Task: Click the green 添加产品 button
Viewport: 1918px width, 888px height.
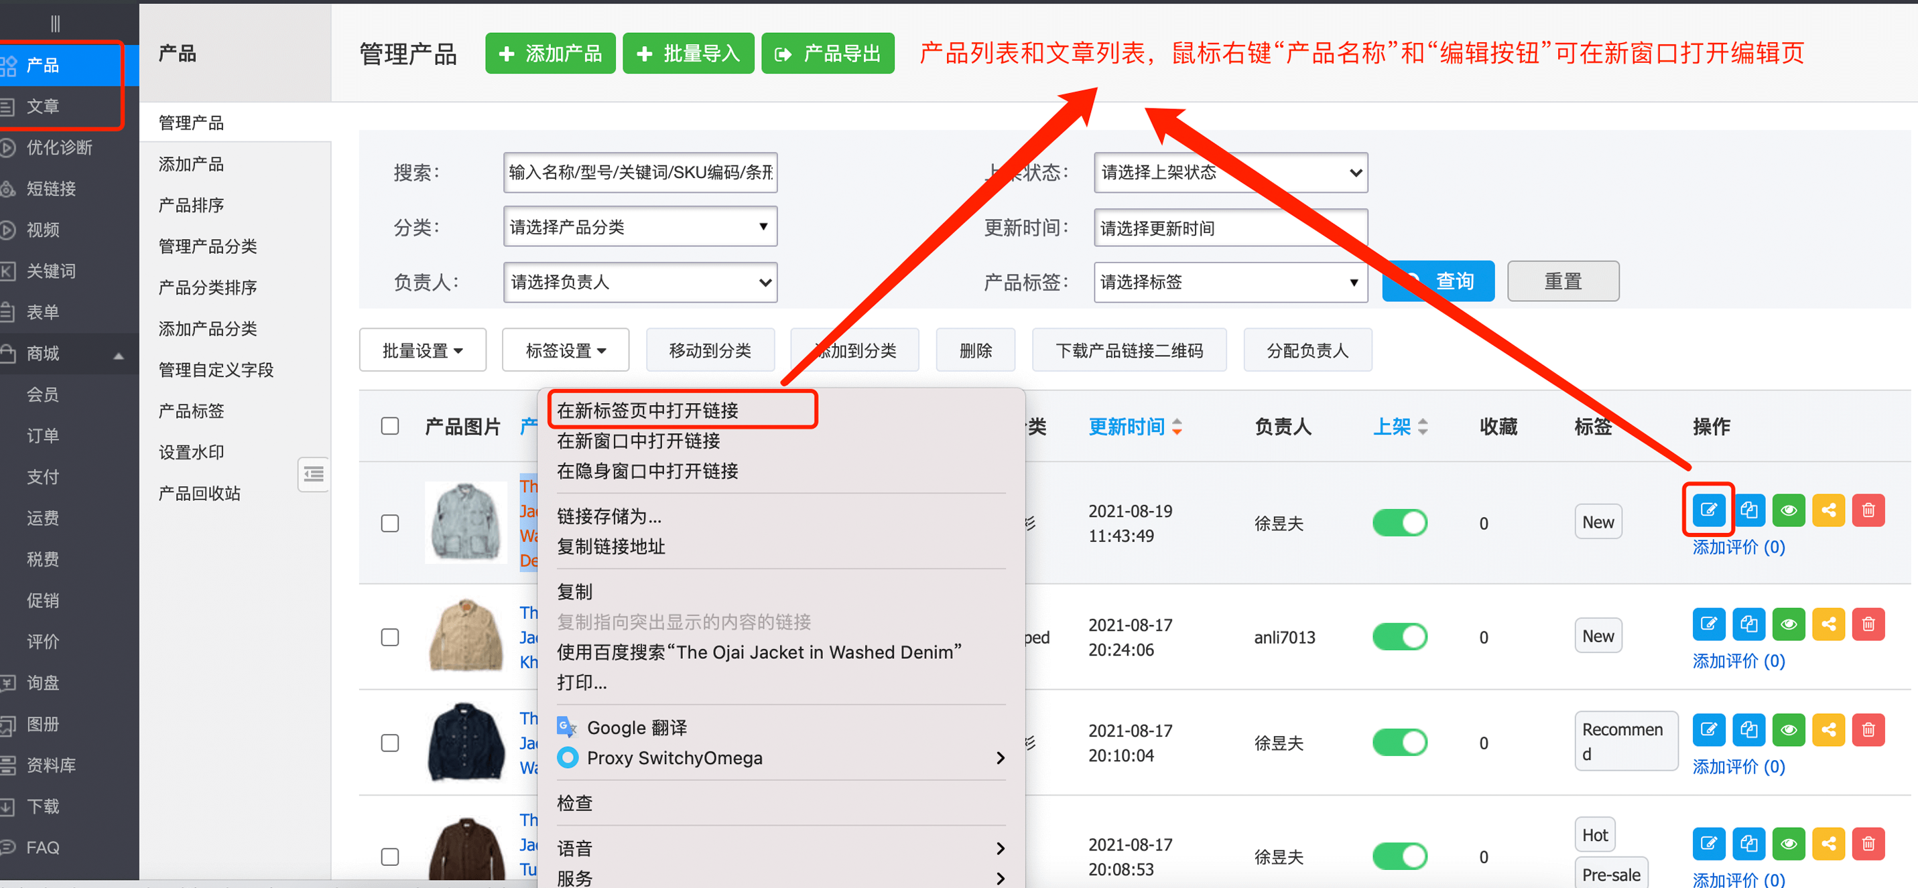Action: 550,54
